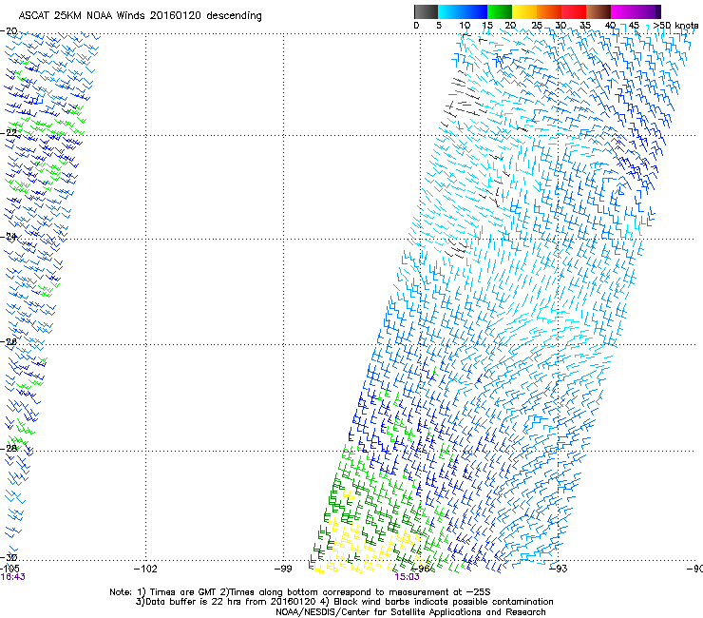This screenshot has height=618, width=703.
Task: Click the -102 longitude axis label
Action: click(145, 570)
